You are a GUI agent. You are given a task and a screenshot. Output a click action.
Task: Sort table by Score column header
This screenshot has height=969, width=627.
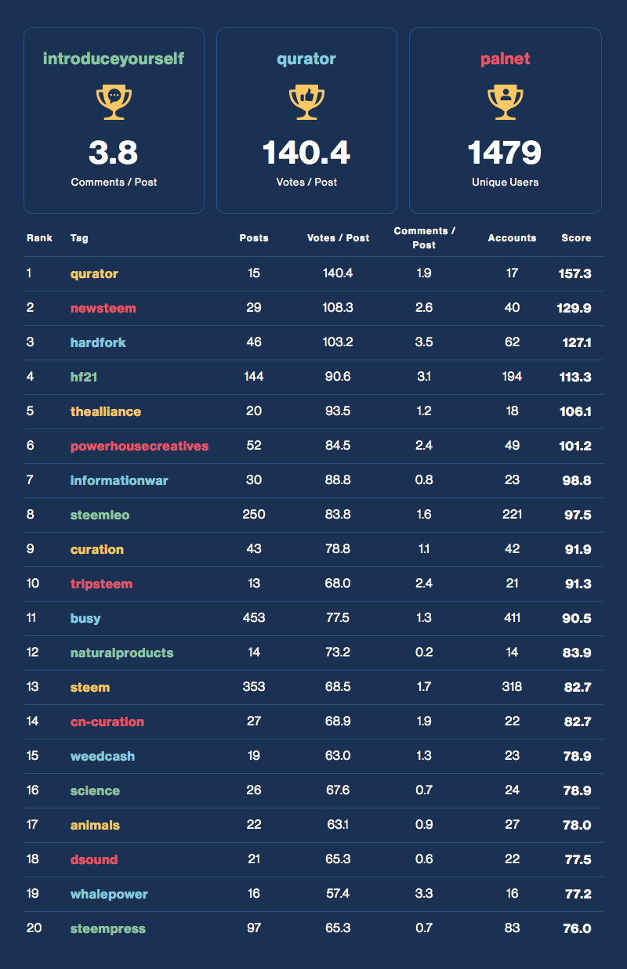click(576, 237)
